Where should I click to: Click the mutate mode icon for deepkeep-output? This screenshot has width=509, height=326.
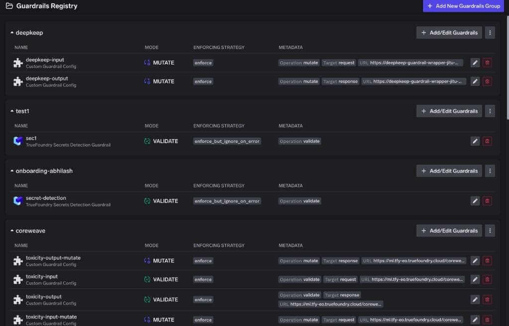click(x=147, y=81)
